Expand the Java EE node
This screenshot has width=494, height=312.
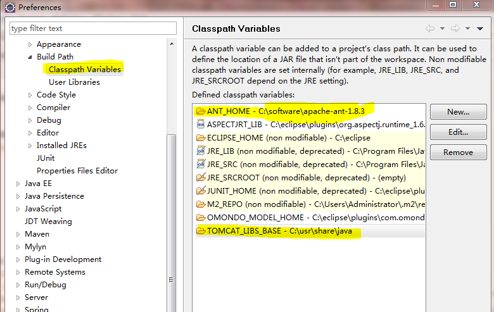point(18,184)
